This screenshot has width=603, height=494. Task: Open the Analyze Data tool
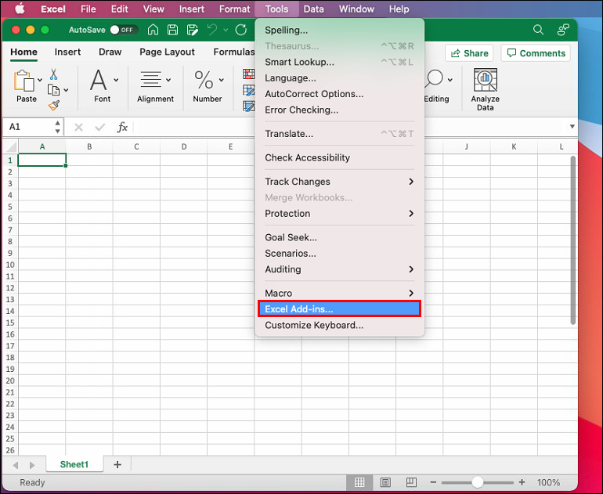click(486, 88)
